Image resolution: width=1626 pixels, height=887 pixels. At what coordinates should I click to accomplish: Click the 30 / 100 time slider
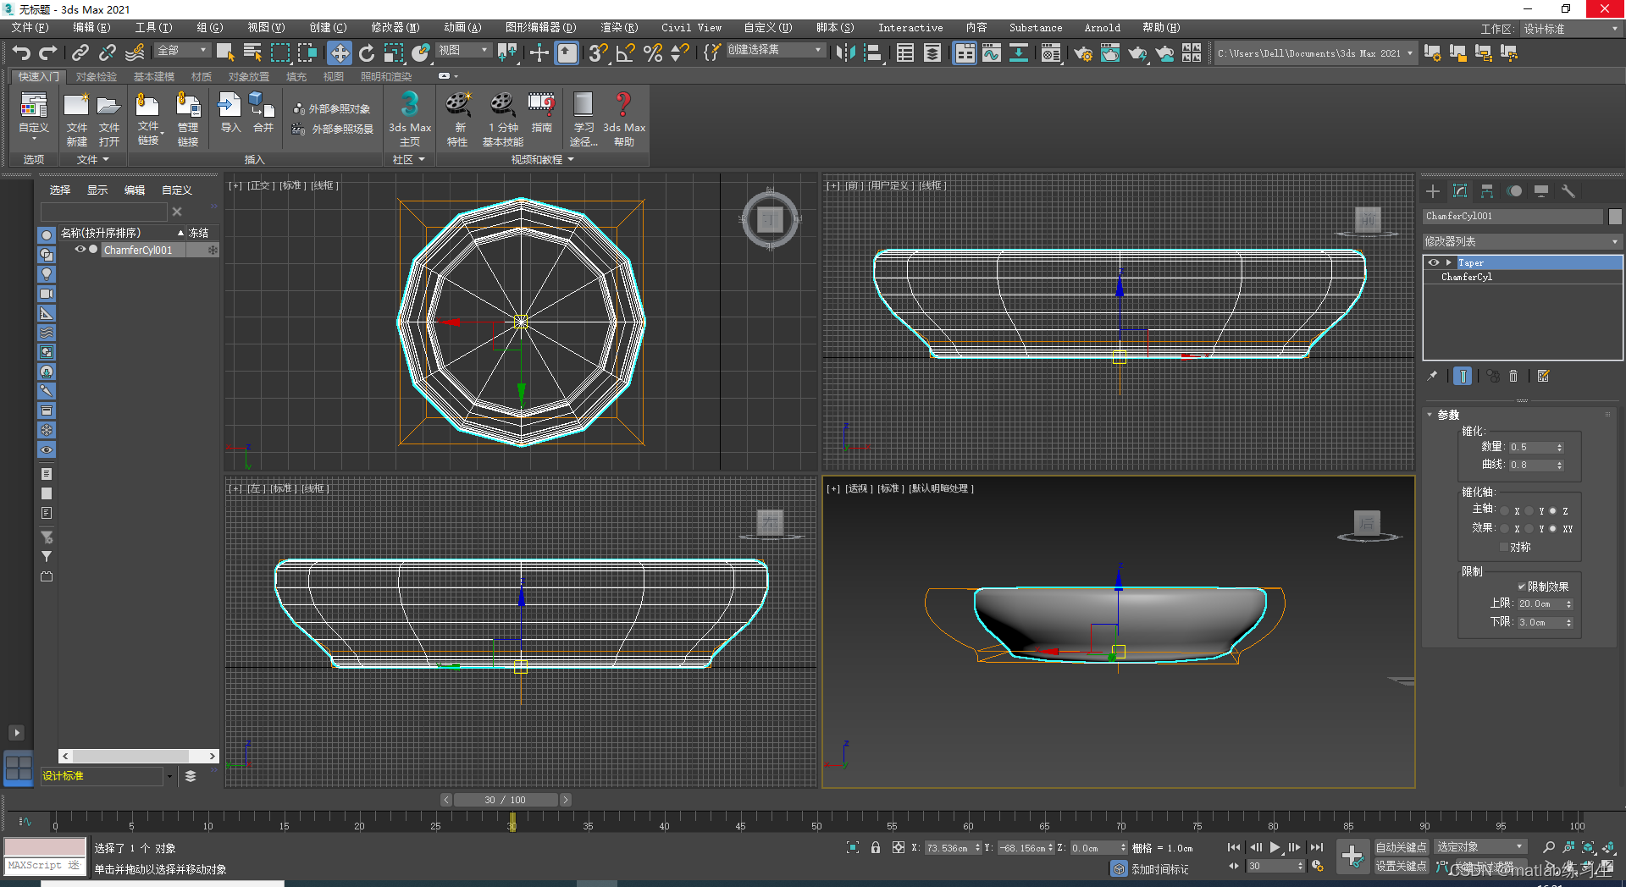506,800
